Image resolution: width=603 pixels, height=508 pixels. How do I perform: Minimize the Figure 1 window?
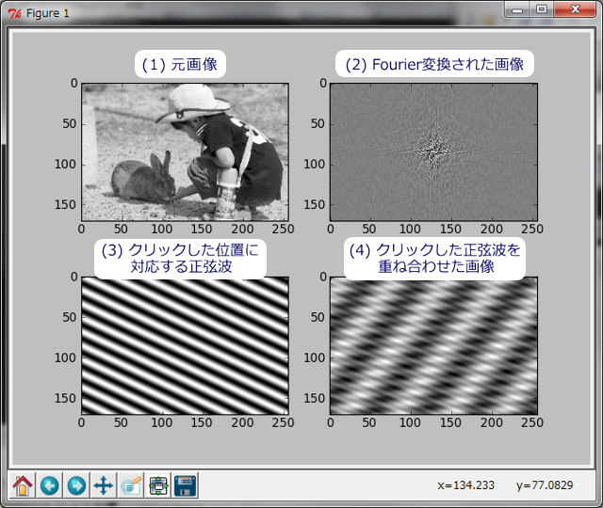click(517, 9)
